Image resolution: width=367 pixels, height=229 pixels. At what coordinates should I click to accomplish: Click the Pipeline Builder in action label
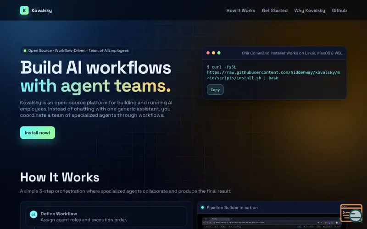(x=232, y=207)
